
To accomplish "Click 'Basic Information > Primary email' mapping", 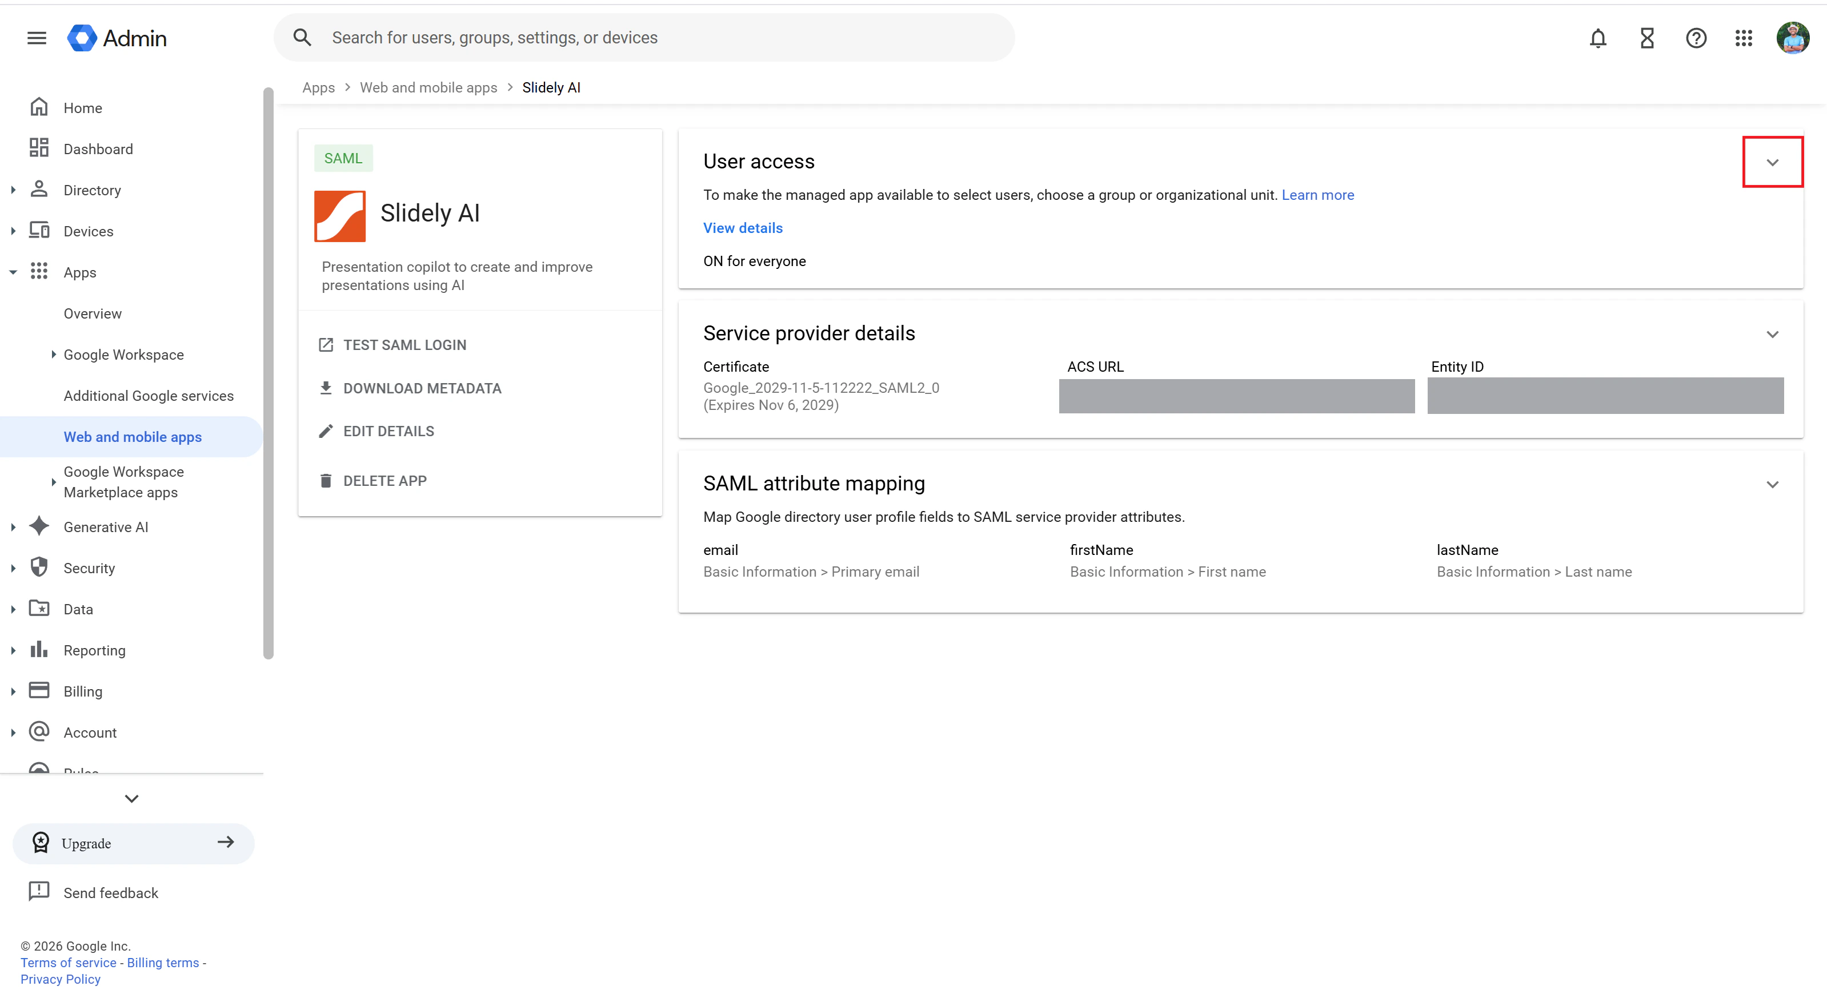I will (x=811, y=572).
